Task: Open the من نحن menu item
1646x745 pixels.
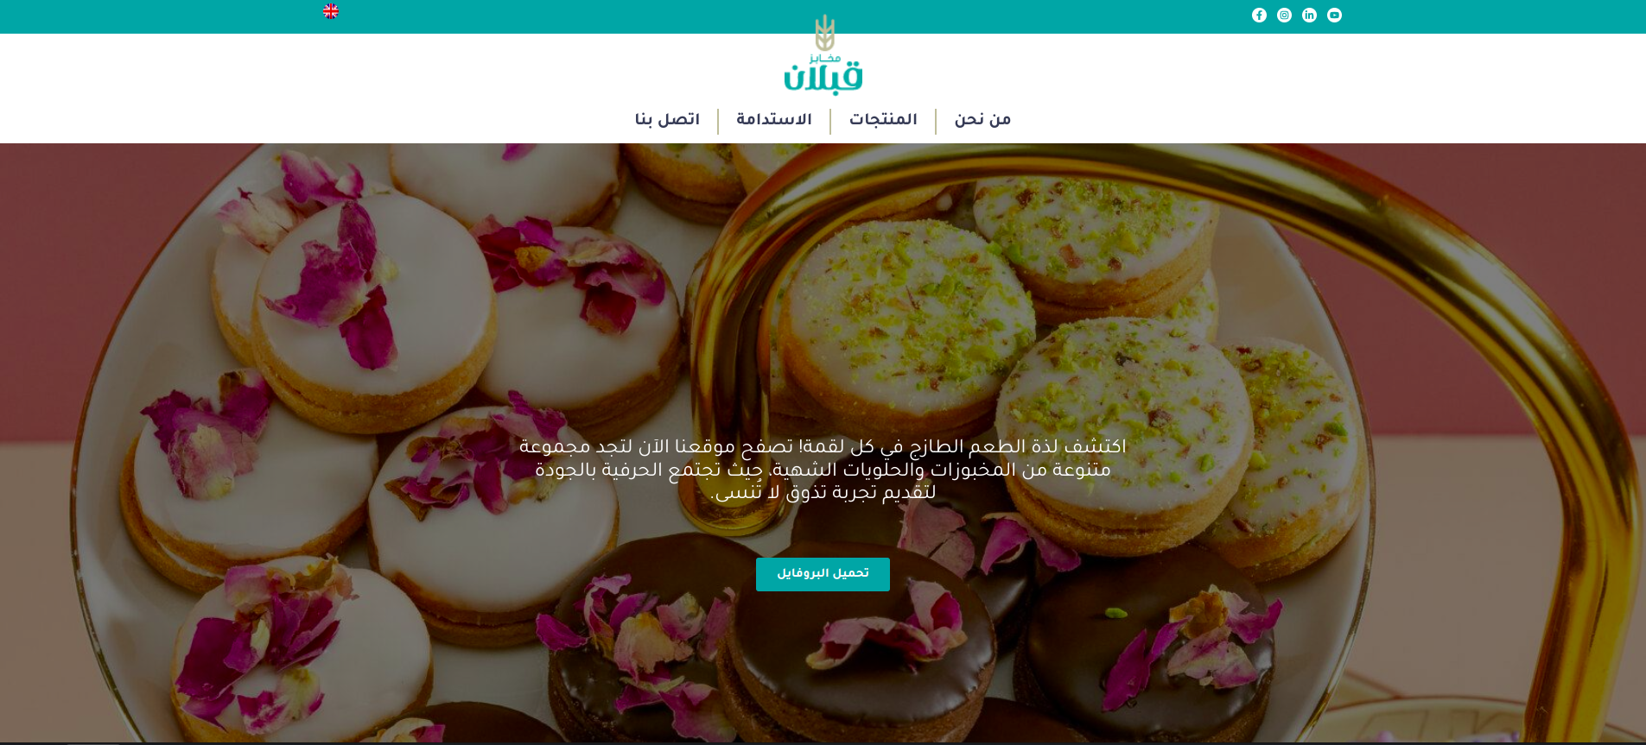Action: pyautogui.click(x=982, y=120)
